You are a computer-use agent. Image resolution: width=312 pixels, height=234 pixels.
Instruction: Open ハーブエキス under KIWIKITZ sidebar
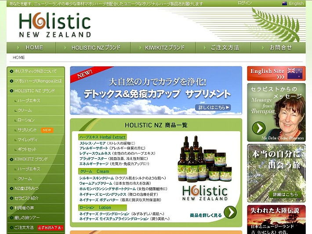point(29,169)
